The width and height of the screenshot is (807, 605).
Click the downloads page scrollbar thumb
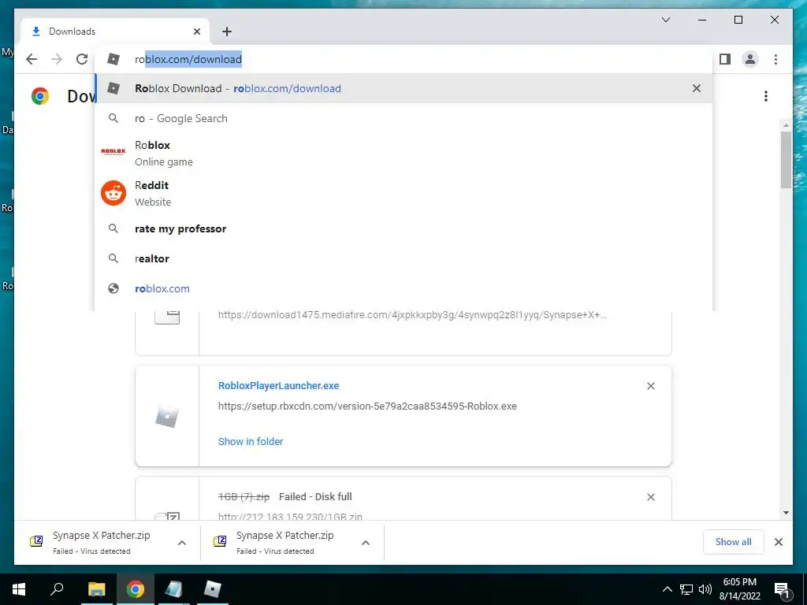786,159
